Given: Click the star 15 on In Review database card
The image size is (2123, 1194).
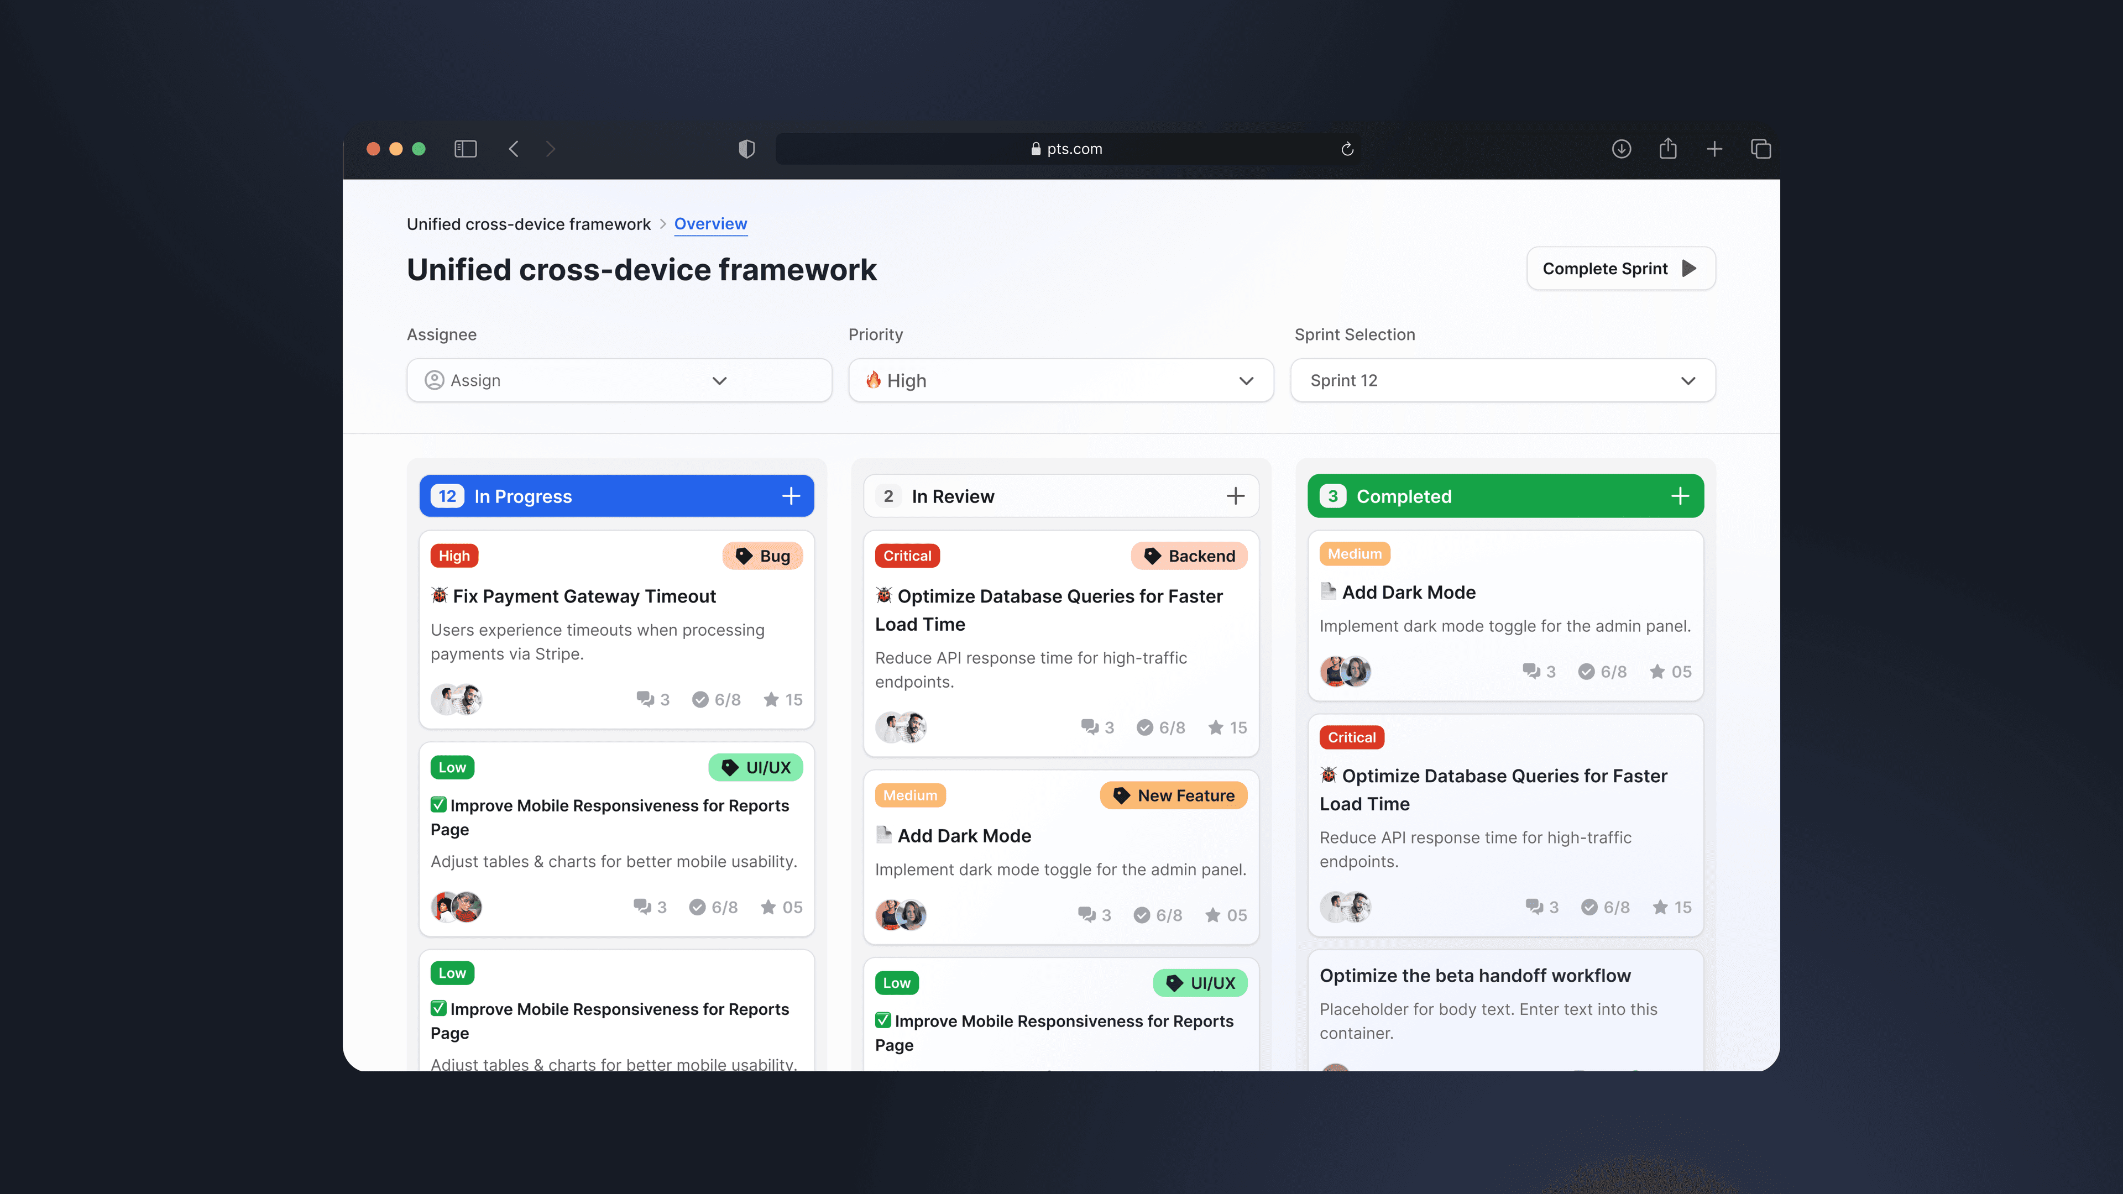Looking at the screenshot, I should 1227,727.
